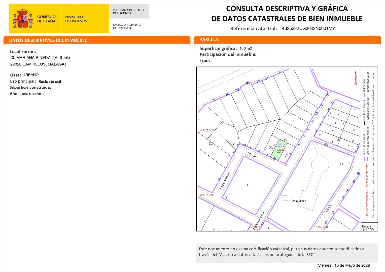The height and width of the screenshot is (272, 385).
Task: Click the 'Tipo:' label in the Parcela section
Action: (205, 60)
